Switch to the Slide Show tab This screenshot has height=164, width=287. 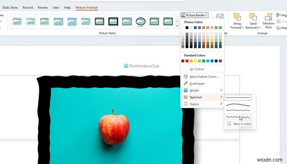[10, 7]
